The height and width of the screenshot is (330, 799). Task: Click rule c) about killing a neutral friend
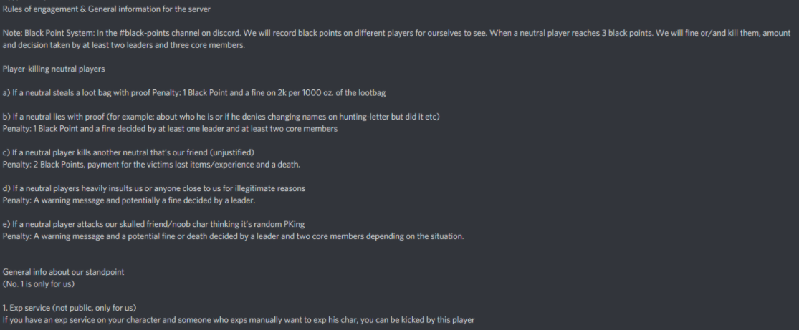click(x=128, y=152)
